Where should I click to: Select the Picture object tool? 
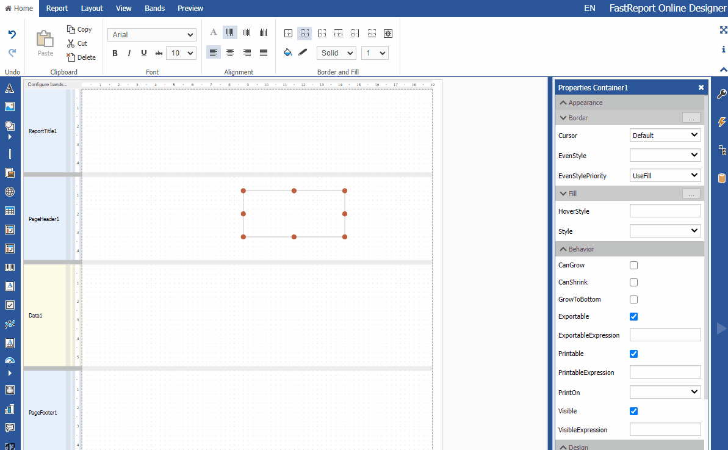(10, 107)
